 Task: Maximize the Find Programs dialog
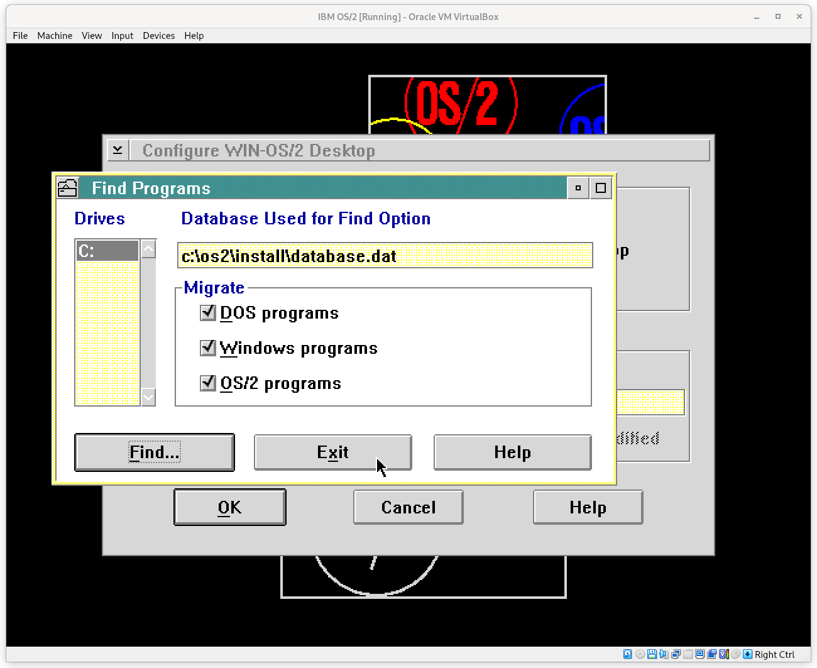coord(601,188)
